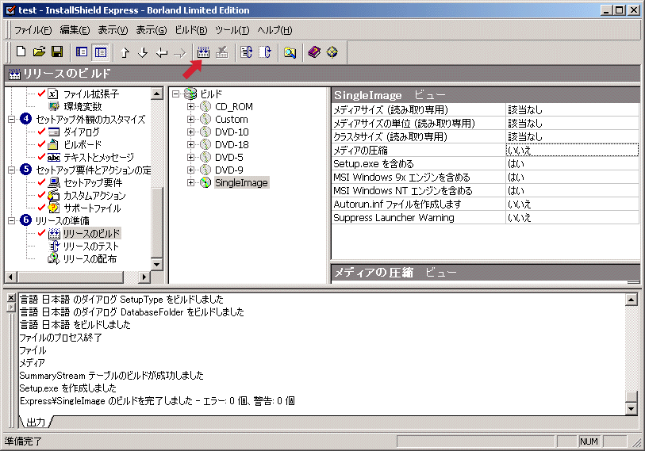Click the grayed stop build icon
645x451 pixels.
pyautogui.click(x=221, y=52)
